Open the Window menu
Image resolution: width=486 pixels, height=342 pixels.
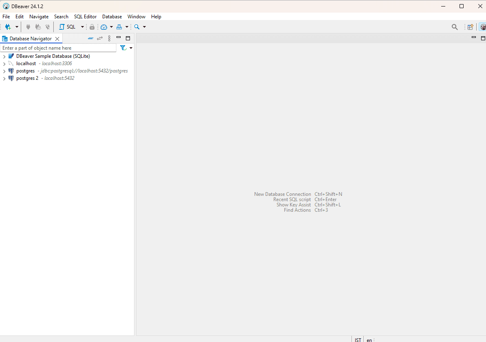click(x=136, y=17)
